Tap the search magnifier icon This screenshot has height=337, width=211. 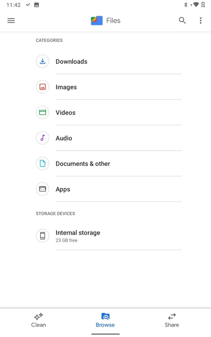click(x=182, y=21)
